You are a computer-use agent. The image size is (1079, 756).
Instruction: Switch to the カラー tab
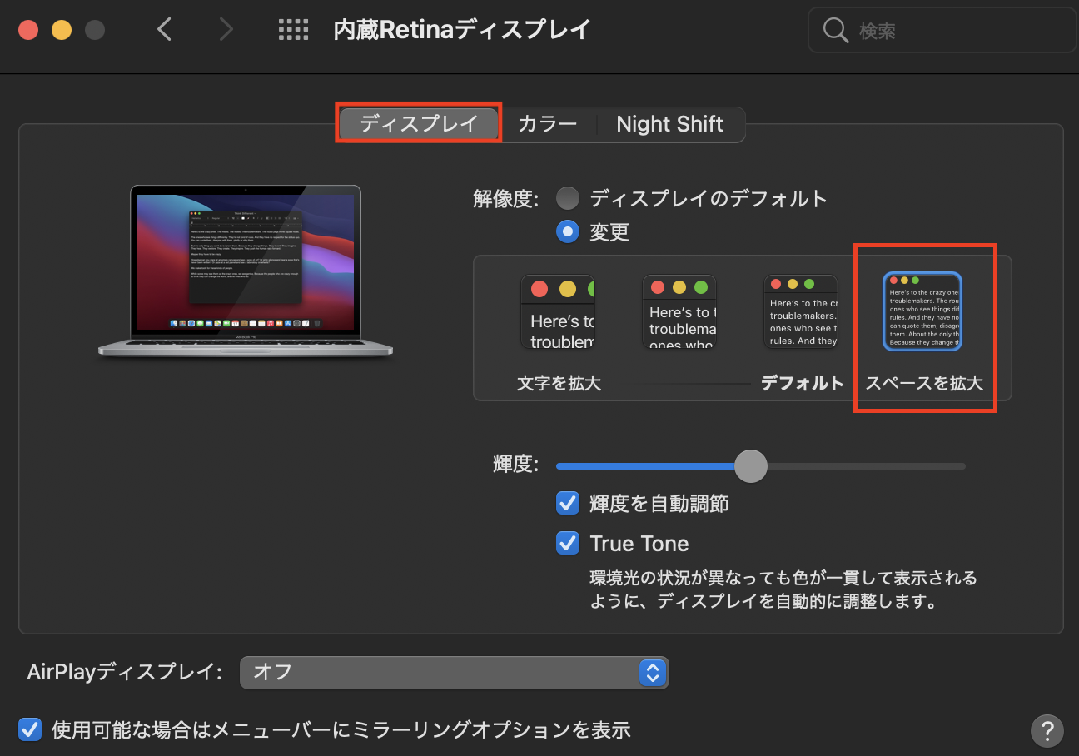coord(547,124)
